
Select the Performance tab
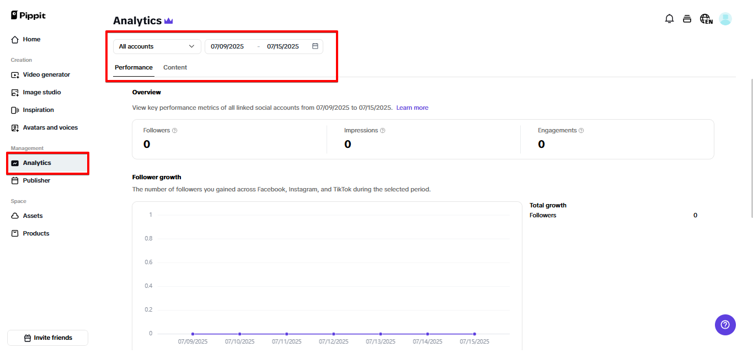tap(133, 67)
